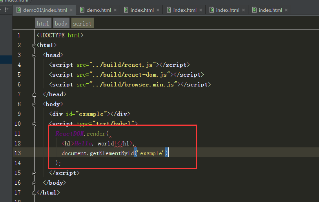Click the browser.min.js script source path
The width and height of the screenshot is (319, 202).
tap(133, 84)
